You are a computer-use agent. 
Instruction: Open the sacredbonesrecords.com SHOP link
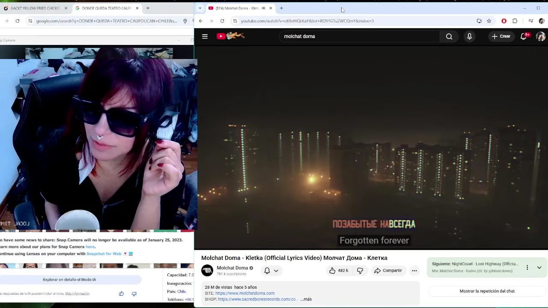point(257,299)
